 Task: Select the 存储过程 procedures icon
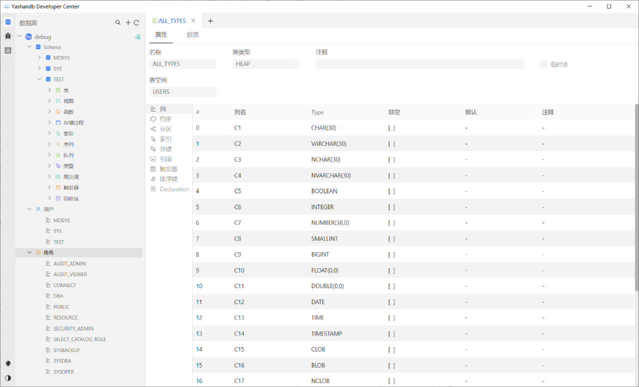click(x=58, y=122)
